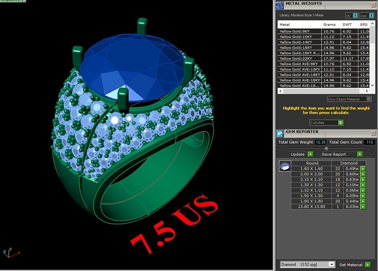This screenshot has width=378, height=271.
Task: Click the Diamond column header in gem table
Action: 349,163
